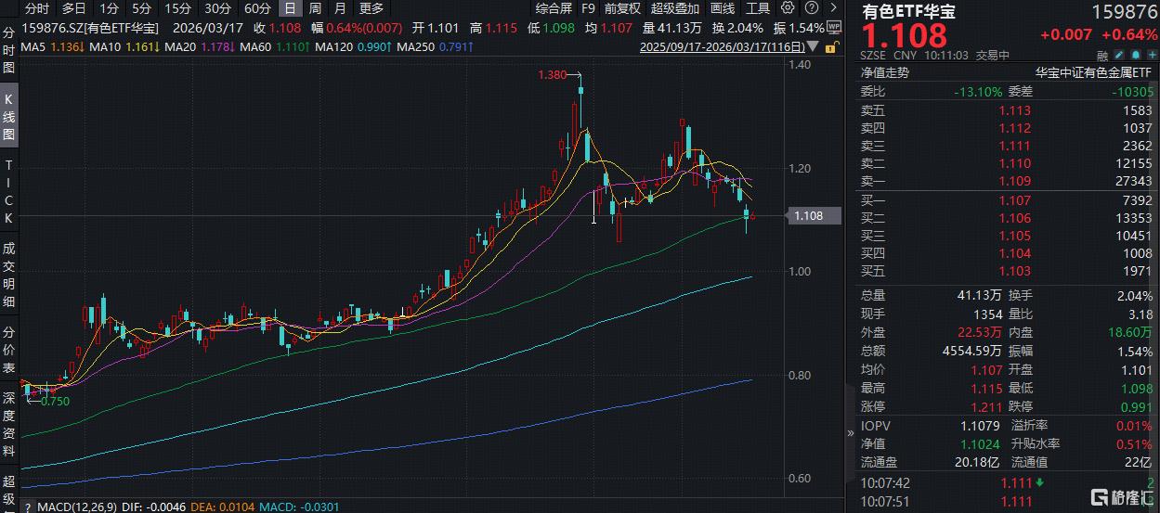Open the date range dropdown triangle
The height and width of the screenshot is (513, 1160).
tap(813, 45)
